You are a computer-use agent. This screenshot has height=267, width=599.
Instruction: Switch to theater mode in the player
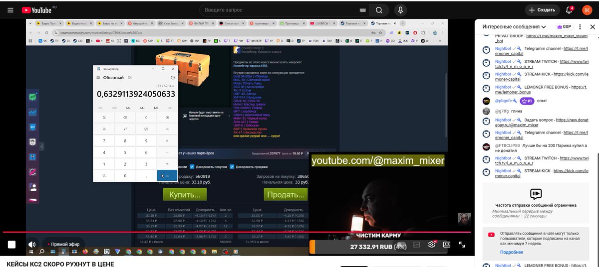click(447, 245)
